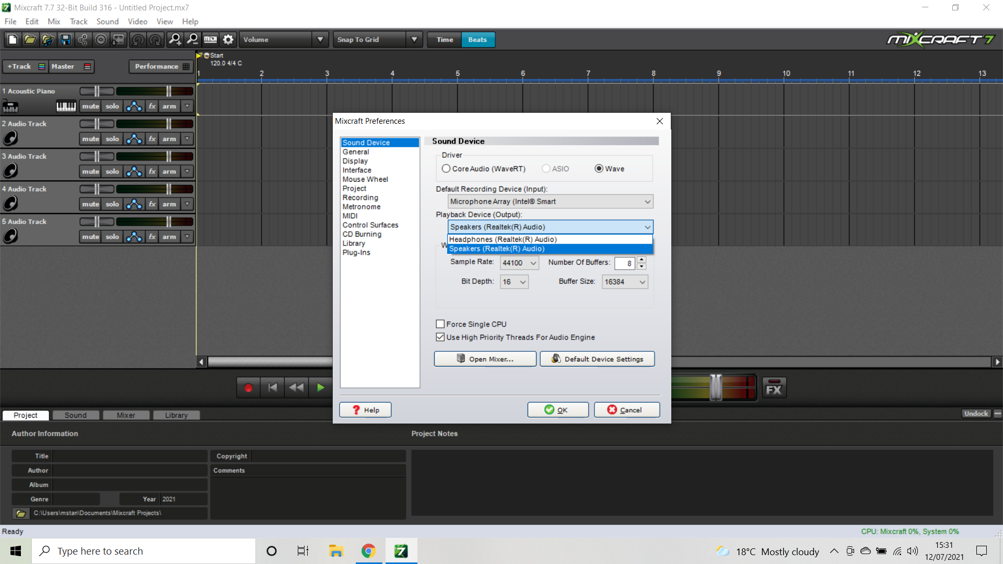Click the Acoustic Piano keyboard icon
Viewport: 1003px width, 564px height.
pos(66,107)
